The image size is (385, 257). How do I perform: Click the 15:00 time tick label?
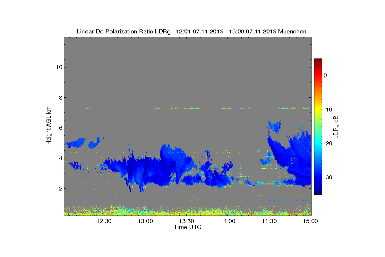click(310, 221)
